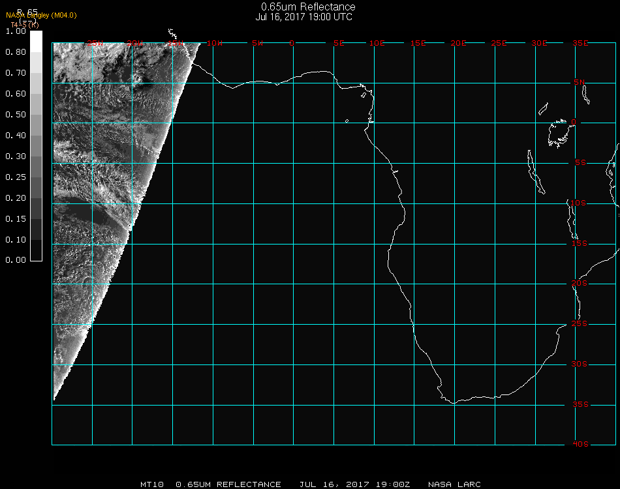The image size is (620, 489).
Task: Click the red 40S latitude label
Action: click(x=580, y=445)
